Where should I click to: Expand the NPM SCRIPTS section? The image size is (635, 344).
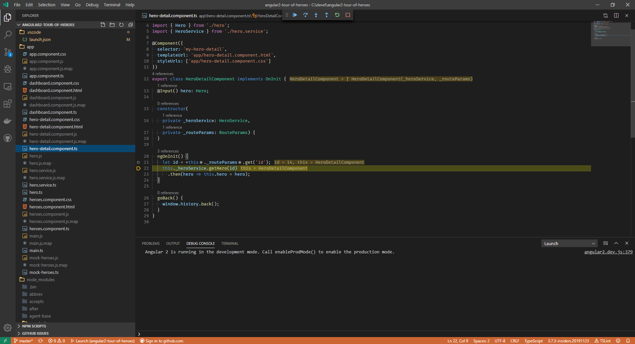point(34,326)
